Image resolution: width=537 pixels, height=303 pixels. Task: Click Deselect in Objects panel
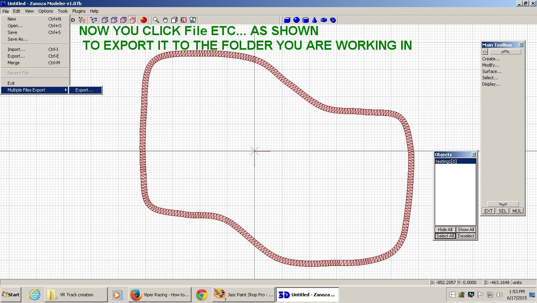tap(466, 236)
